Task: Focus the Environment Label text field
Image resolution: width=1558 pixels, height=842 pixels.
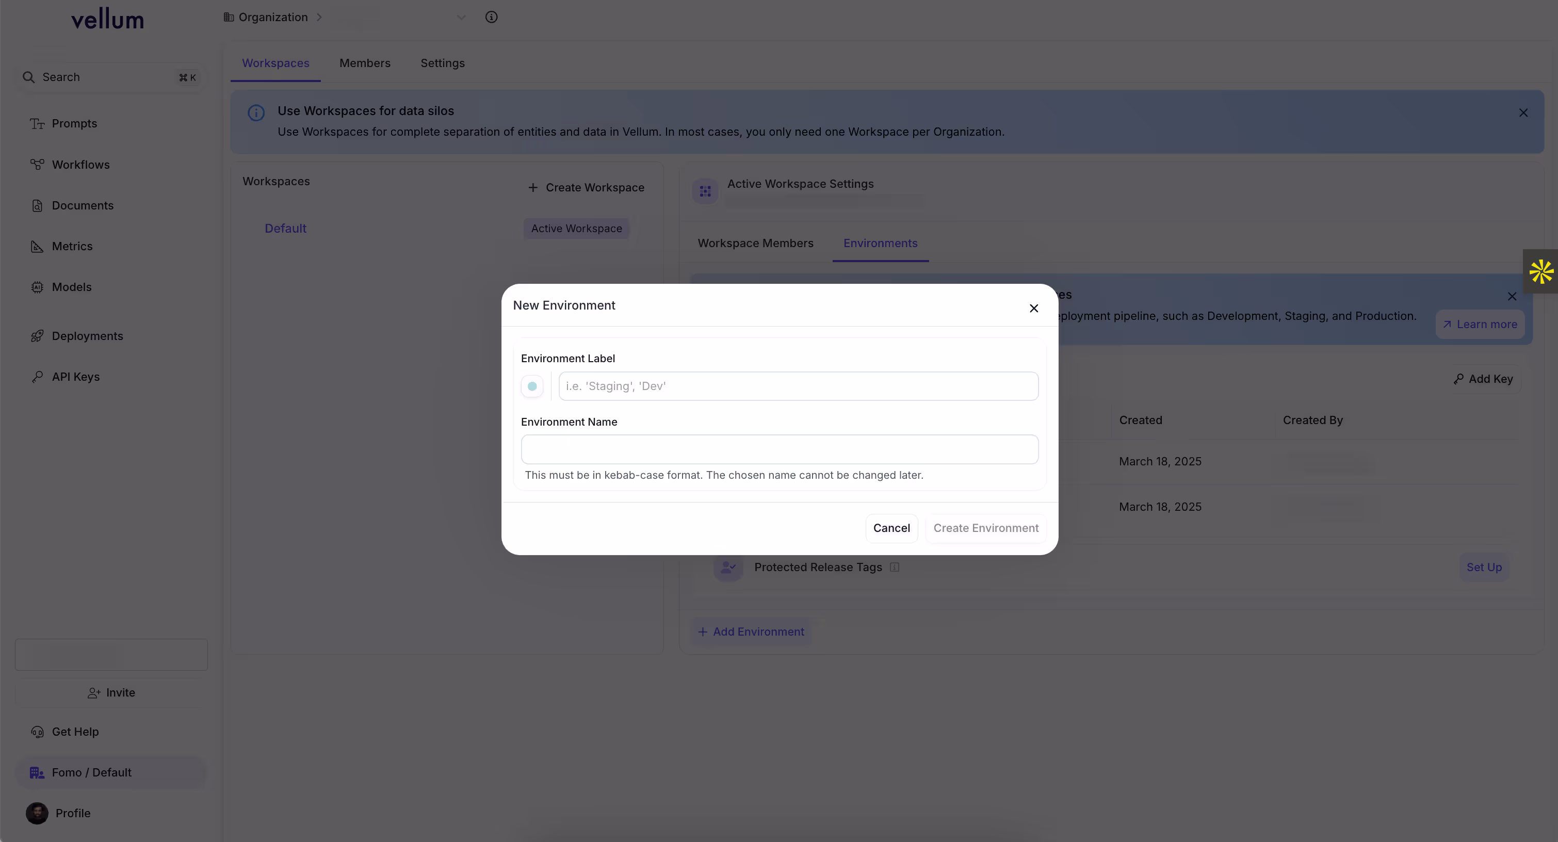Action: 798,386
